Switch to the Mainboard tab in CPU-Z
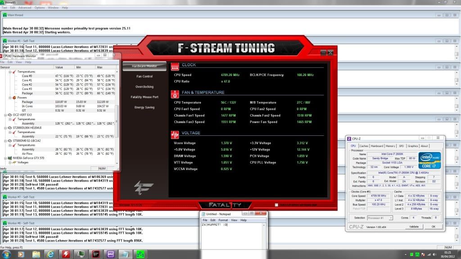 click(377, 146)
